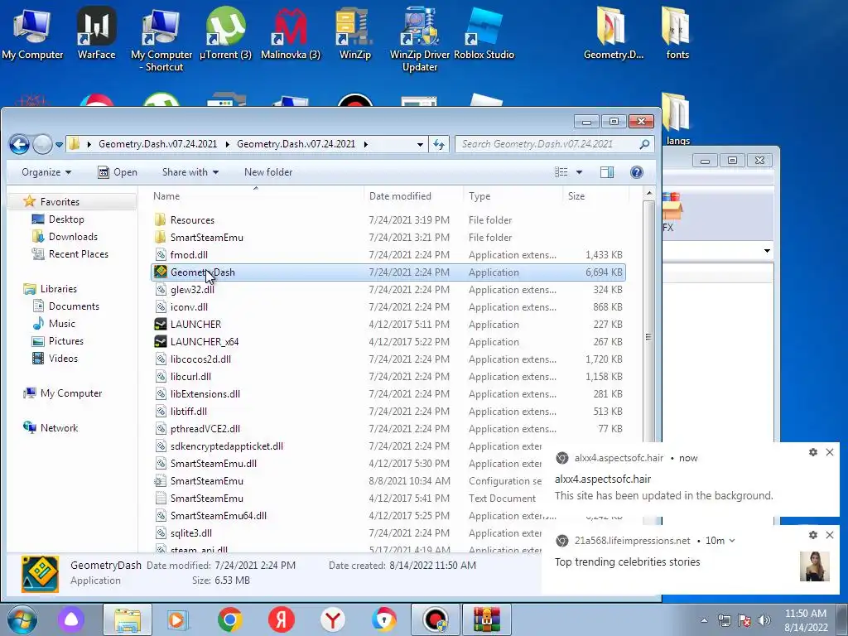This screenshot has height=636, width=848.
Task: Change view using the view icon
Action: point(561,172)
